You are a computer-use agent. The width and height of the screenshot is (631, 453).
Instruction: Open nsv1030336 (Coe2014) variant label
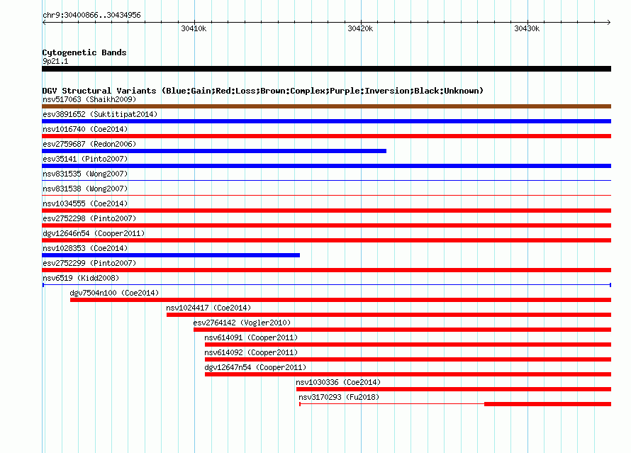338,382
